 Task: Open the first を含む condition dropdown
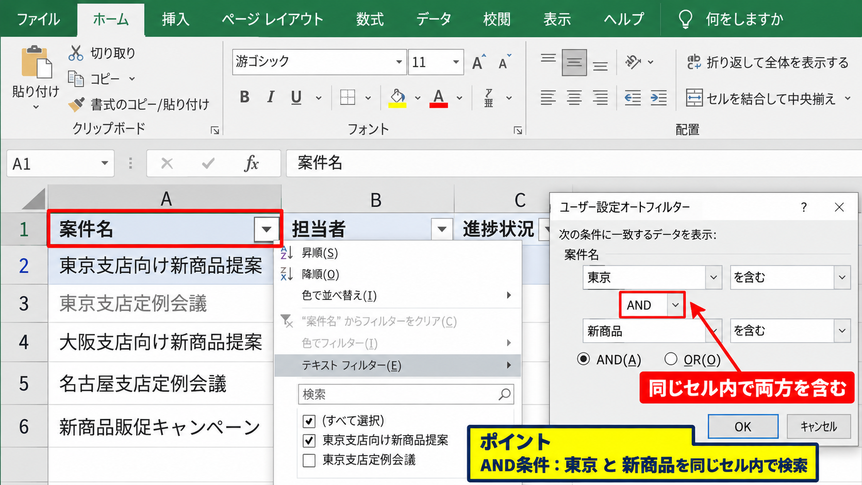842,277
